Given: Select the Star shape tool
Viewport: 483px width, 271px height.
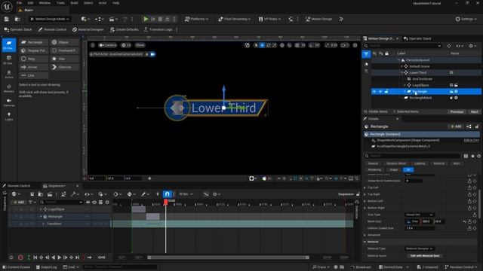Looking at the screenshot, I should click(x=64, y=59).
